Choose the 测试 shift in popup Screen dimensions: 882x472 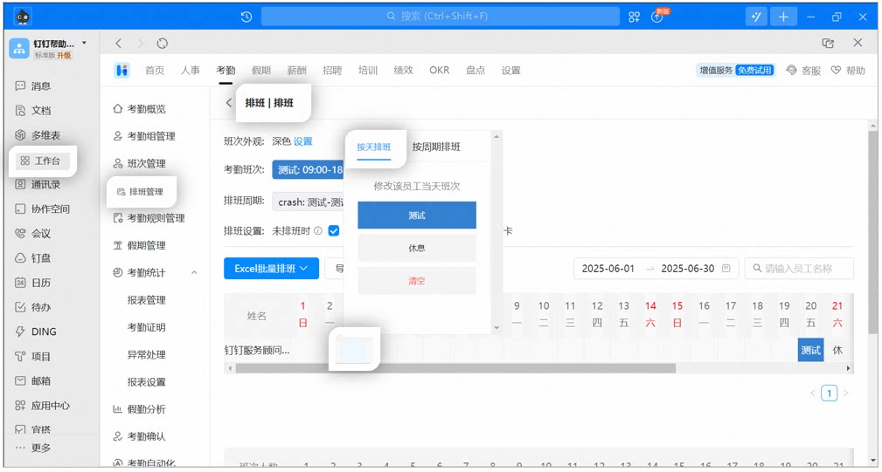[417, 215]
